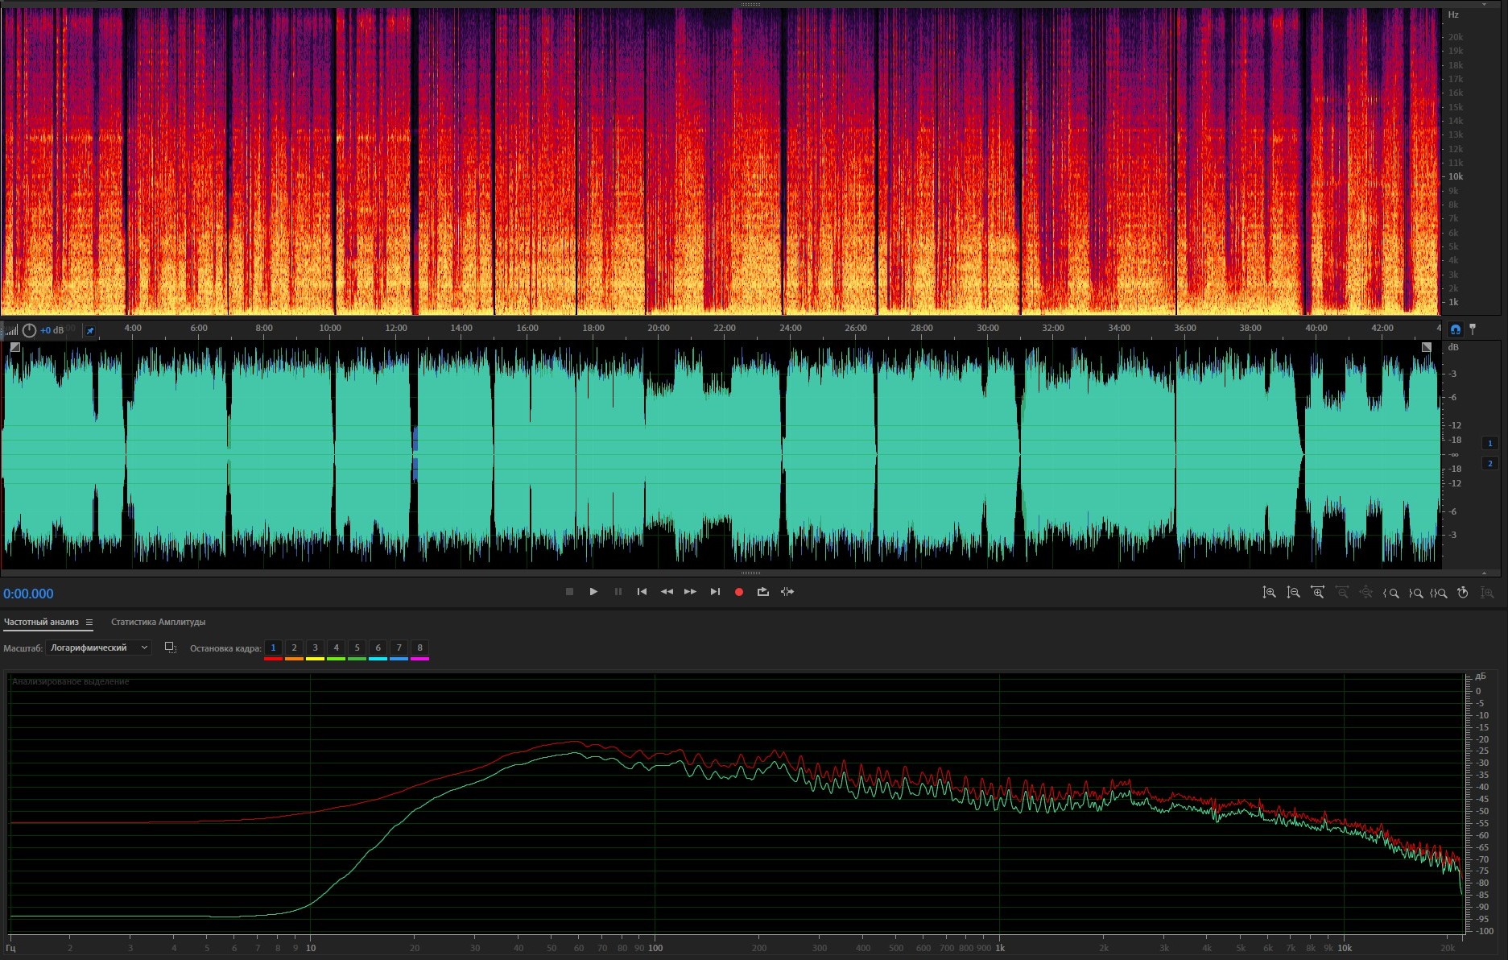Click the HUD volume gain knob
Image resolution: width=1508 pixels, height=960 pixels.
click(29, 330)
